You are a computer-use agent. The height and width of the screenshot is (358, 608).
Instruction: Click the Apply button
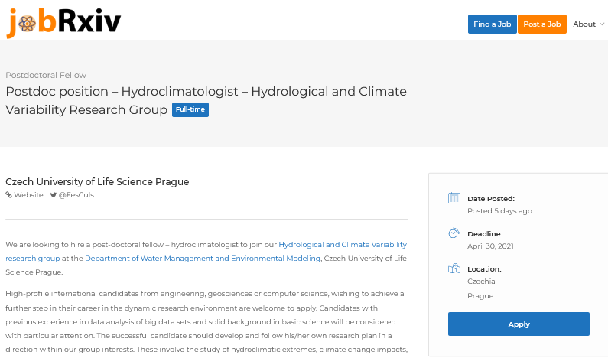pos(519,324)
